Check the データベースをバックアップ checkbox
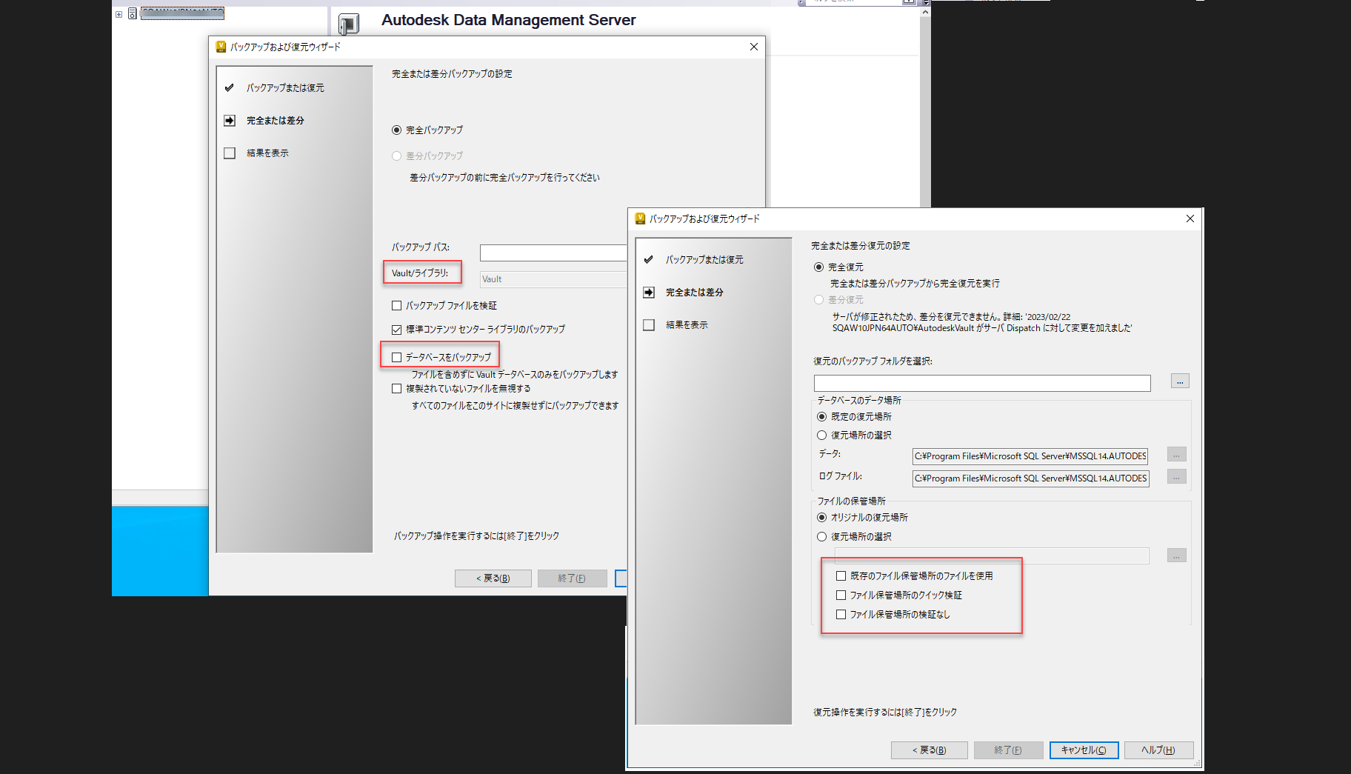1351x774 pixels. (397, 357)
